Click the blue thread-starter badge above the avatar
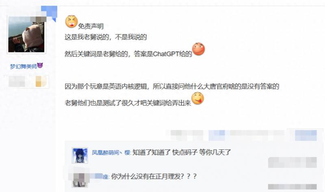 [49, 13]
